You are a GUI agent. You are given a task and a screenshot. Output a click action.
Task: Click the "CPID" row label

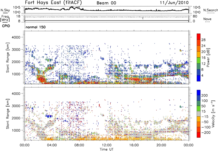click(6, 26)
